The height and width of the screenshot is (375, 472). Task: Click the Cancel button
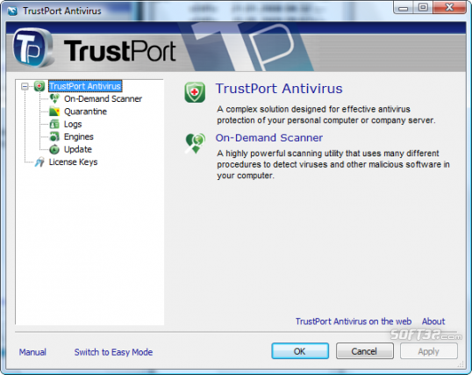click(x=365, y=351)
